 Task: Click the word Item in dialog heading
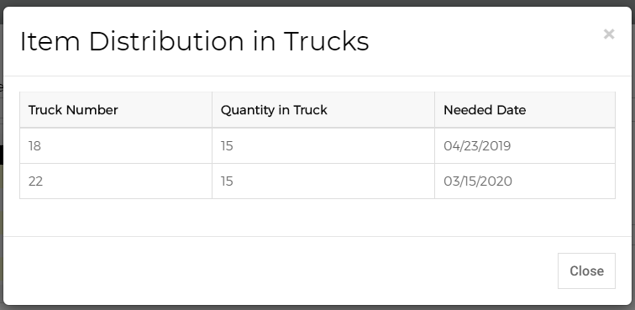(x=50, y=41)
